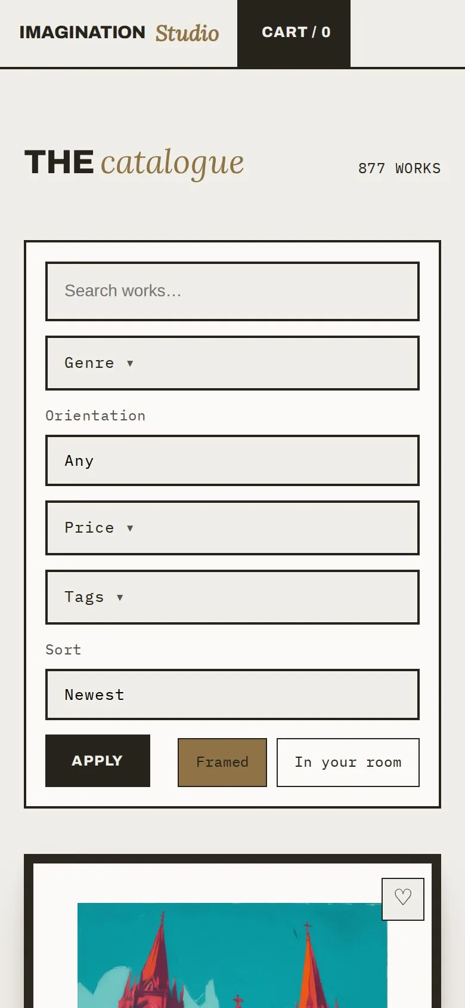Click the Sort field label
The image size is (465, 1008).
[x=63, y=650]
